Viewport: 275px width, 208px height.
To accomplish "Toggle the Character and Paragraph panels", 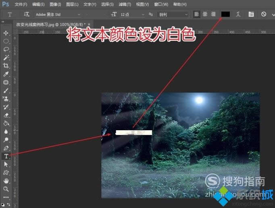I will [251, 14].
